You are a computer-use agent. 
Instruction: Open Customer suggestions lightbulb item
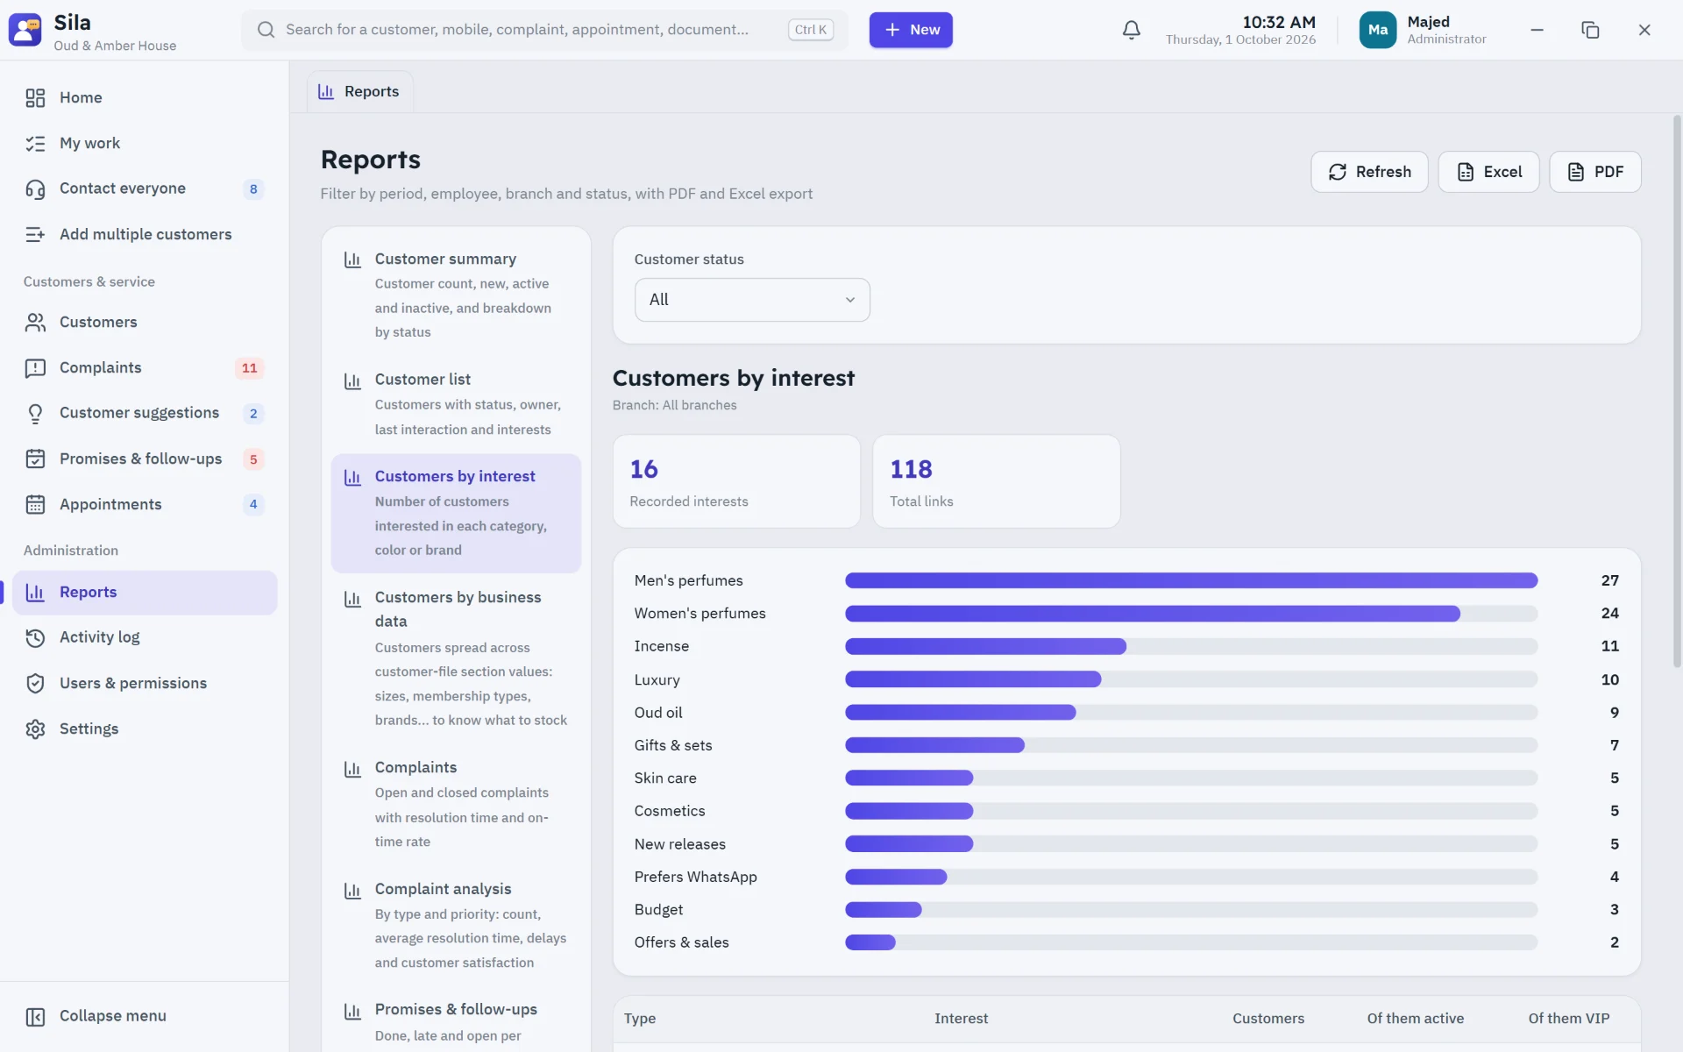point(145,413)
